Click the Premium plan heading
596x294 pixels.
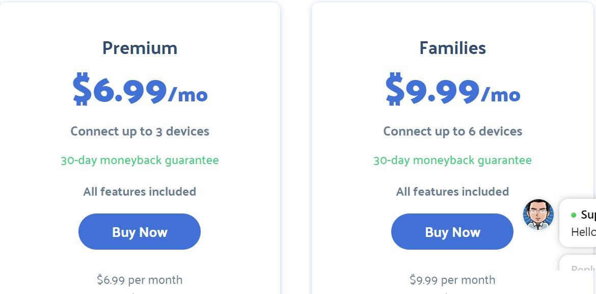140,48
